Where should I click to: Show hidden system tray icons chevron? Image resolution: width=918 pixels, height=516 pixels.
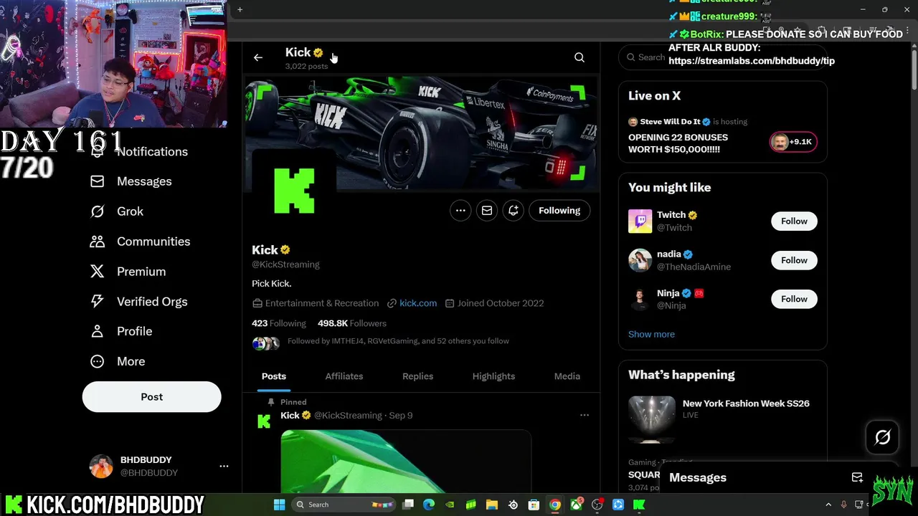828,505
